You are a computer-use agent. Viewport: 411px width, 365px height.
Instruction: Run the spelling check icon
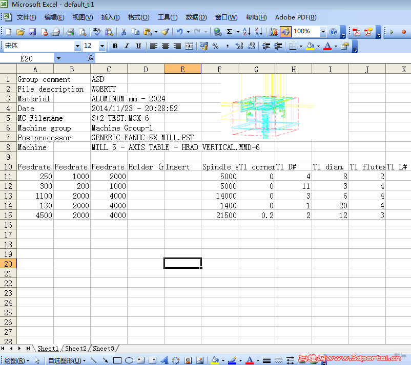point(97,32)
